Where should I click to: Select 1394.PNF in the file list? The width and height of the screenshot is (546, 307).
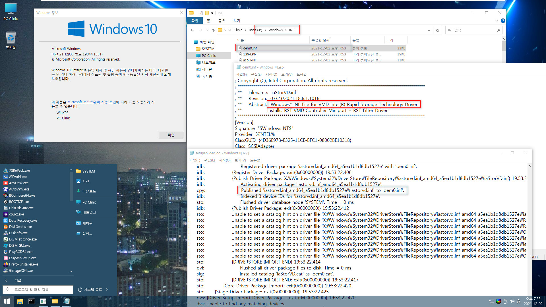[321, 54]
